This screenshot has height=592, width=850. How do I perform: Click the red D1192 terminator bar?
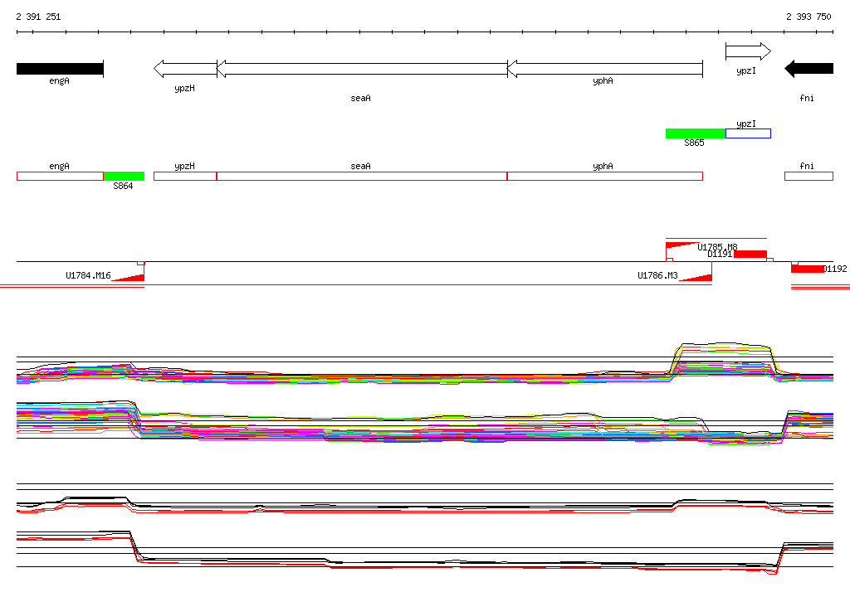pyautogui.click(x=806, y=269)
